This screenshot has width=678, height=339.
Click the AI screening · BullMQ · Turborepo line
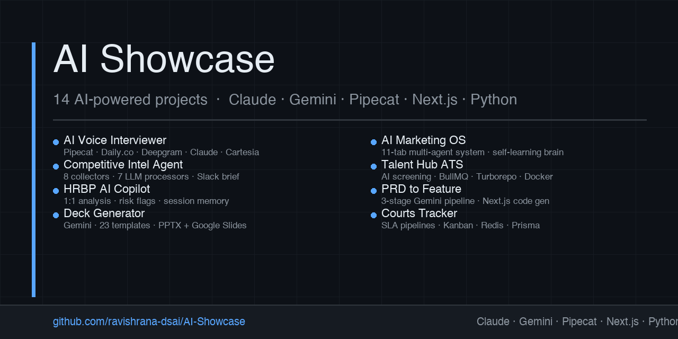pyautogui.click(x=467, y=177)
